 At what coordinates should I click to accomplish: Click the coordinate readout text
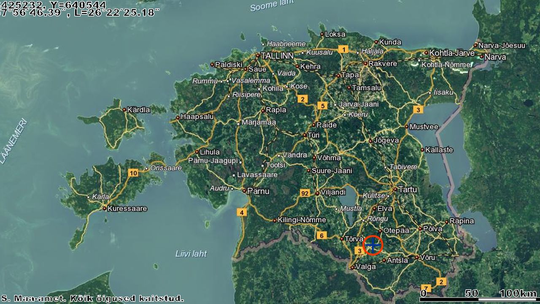point(80,8)
